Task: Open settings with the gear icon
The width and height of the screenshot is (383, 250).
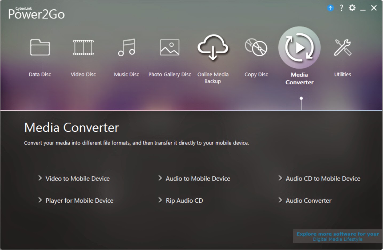Action: (x=352, y=8)
